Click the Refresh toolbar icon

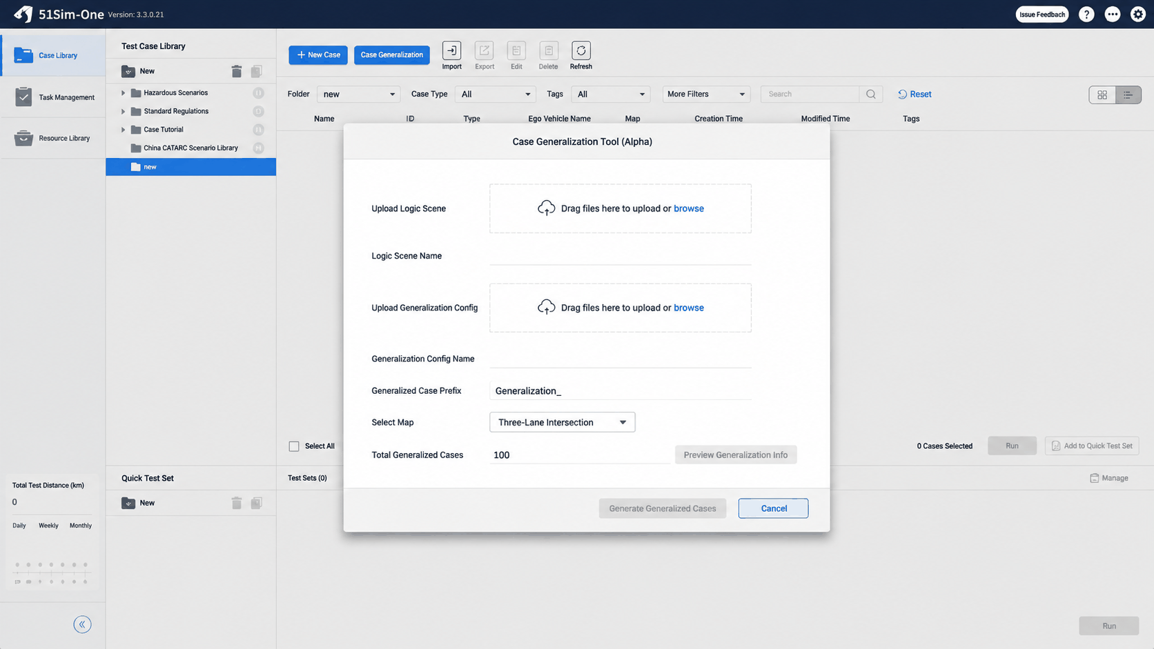[x=581, y=50]
